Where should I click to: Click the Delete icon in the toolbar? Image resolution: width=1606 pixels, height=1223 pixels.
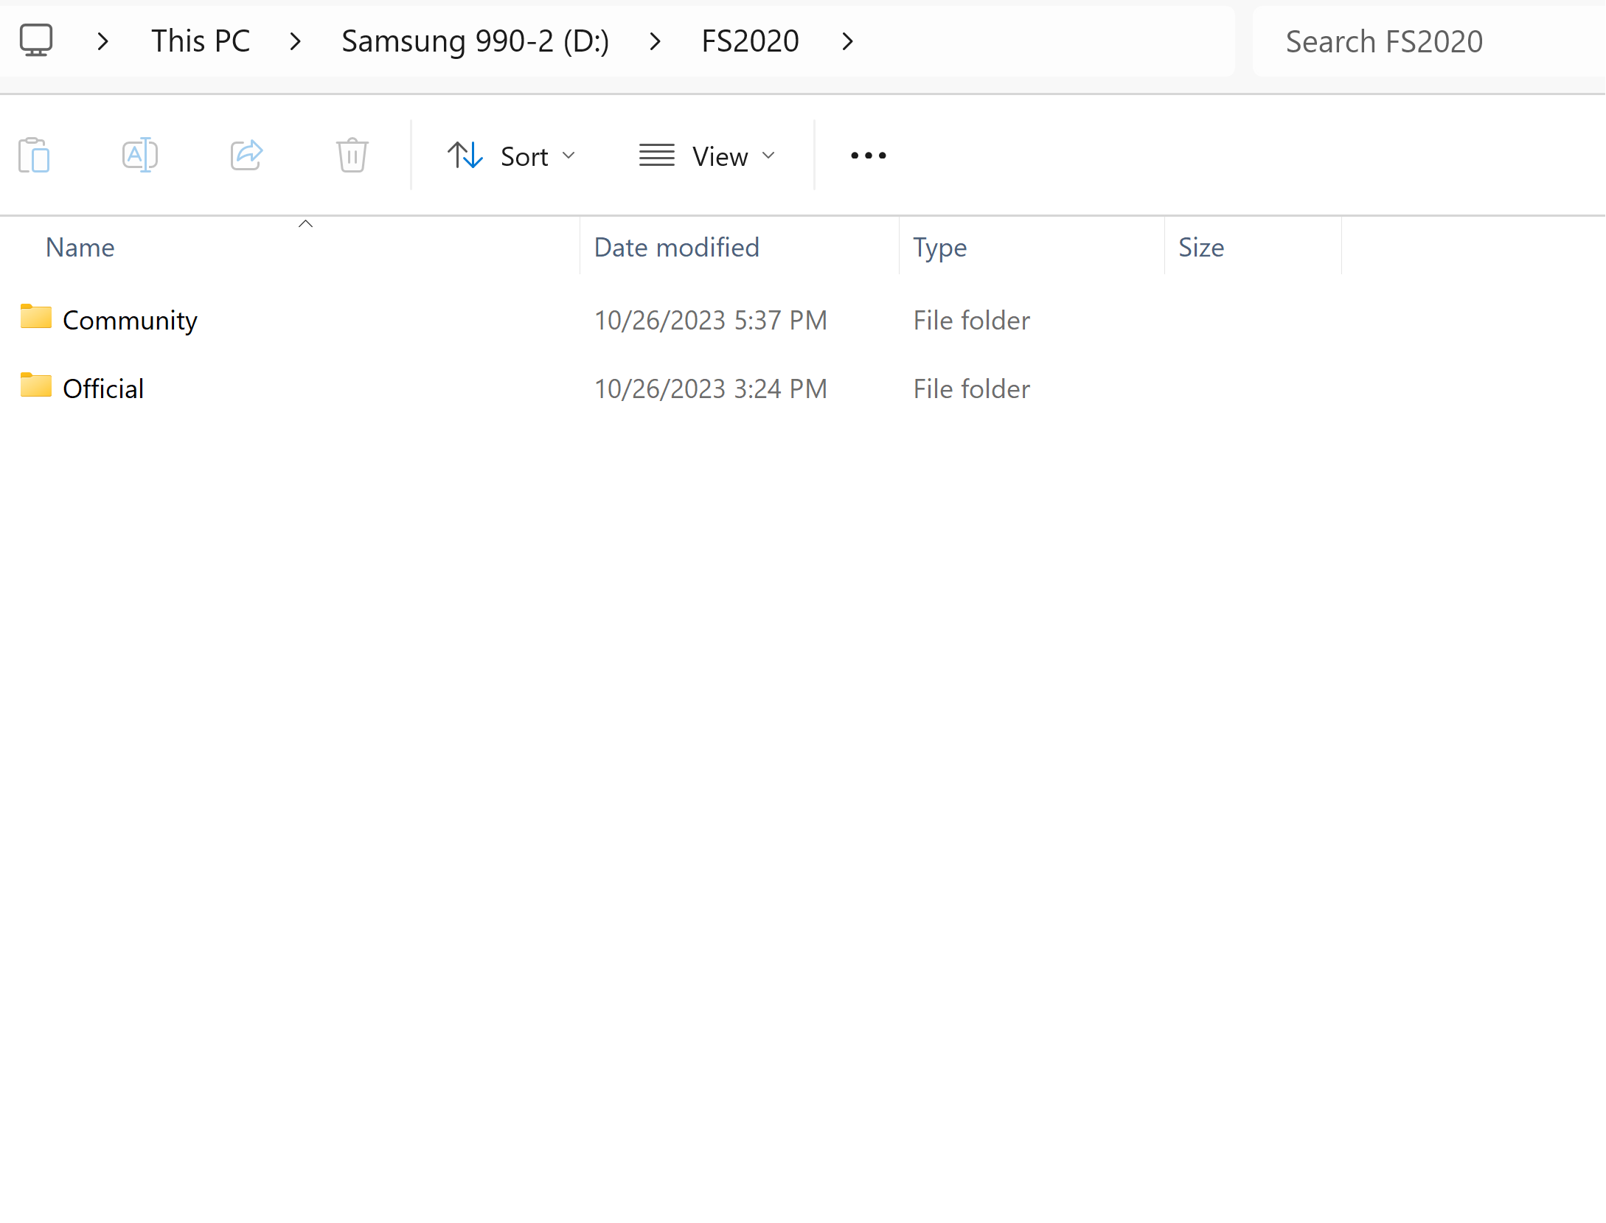tap(352, 156)
